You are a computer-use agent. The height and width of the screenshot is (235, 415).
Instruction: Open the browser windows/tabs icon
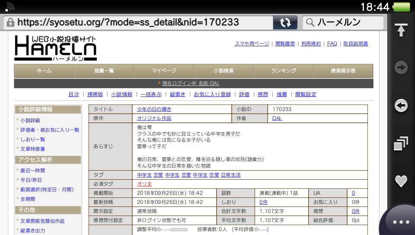tap(401, 143)
